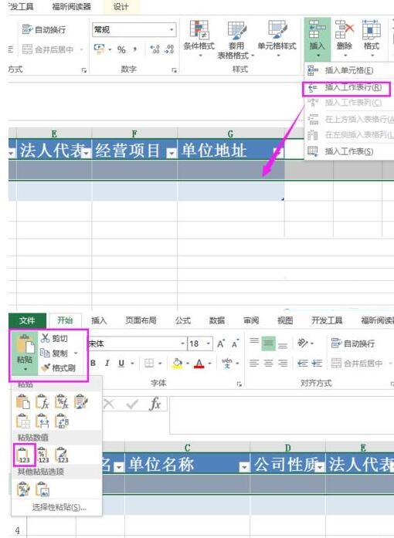Apply percent style with % button
394x538 pixels.
121,49
